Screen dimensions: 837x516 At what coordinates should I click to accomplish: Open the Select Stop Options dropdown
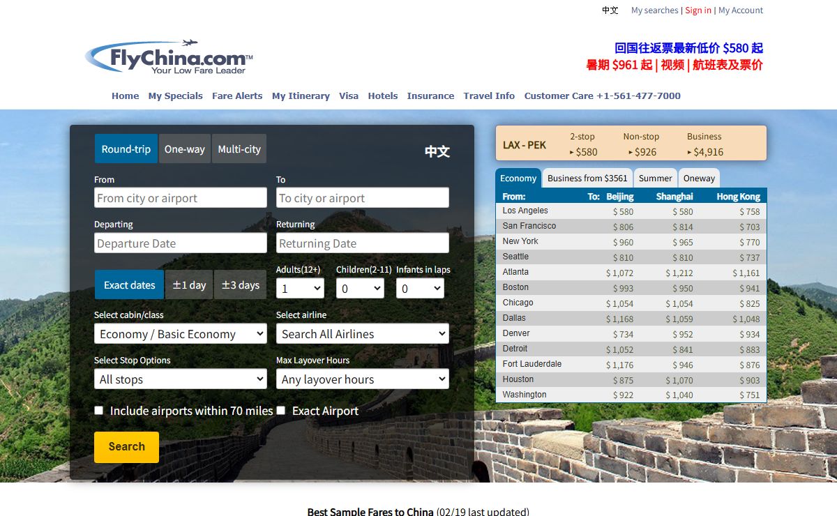coord(181,379)
